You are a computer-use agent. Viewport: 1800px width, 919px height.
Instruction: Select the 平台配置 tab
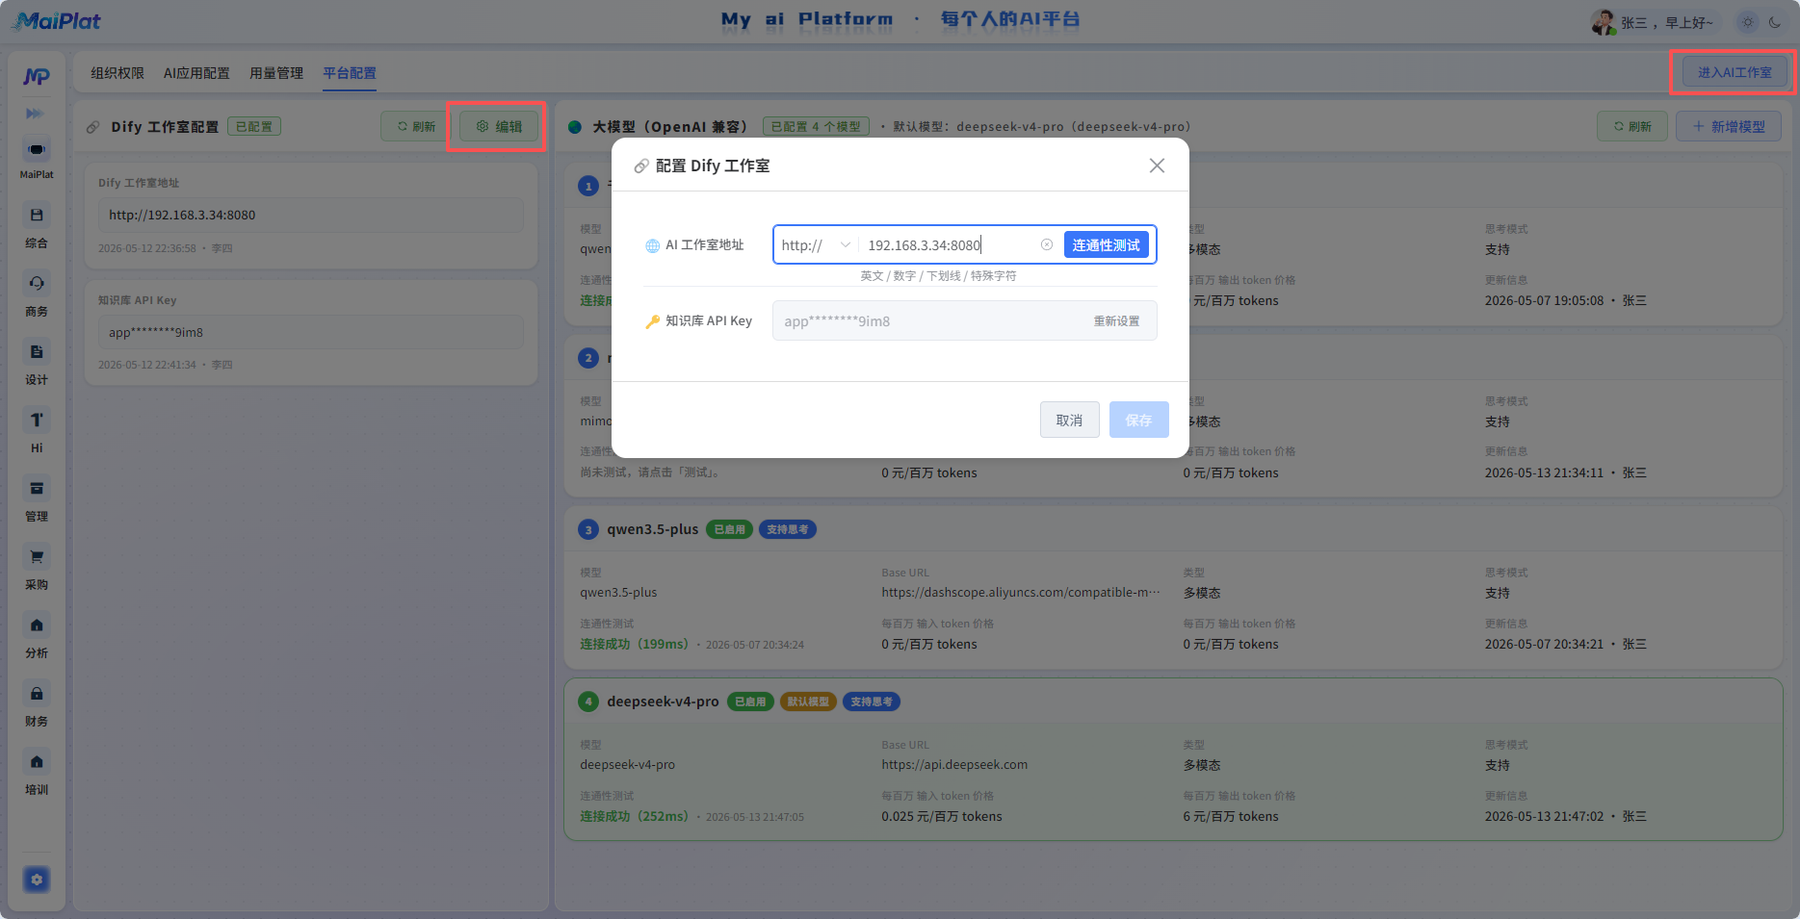point(350,73)
